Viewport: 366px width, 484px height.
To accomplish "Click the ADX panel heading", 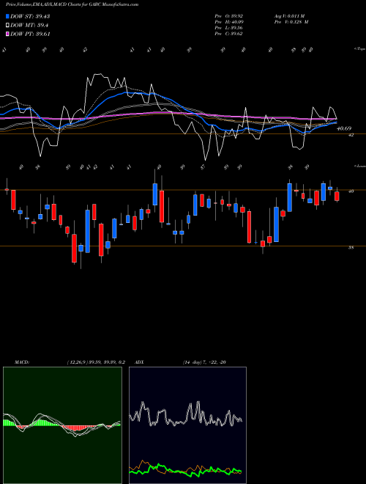I will [139, 362].
